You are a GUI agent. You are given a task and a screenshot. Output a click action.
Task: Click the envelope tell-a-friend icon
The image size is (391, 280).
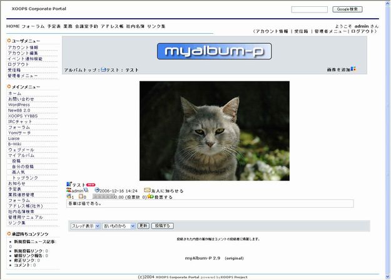click(148, 190)
